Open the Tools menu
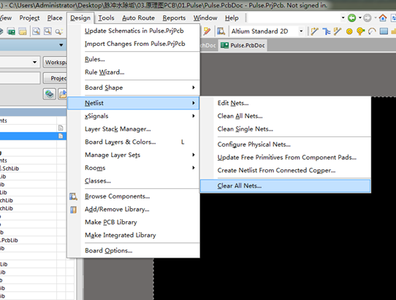This screenshot has height=300, width=396. [106, 18]
